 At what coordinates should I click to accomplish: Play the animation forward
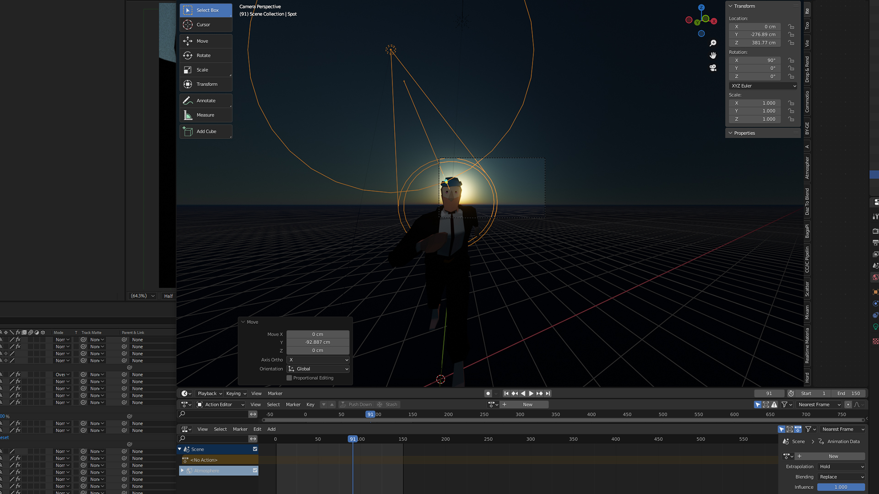point(531,393)
